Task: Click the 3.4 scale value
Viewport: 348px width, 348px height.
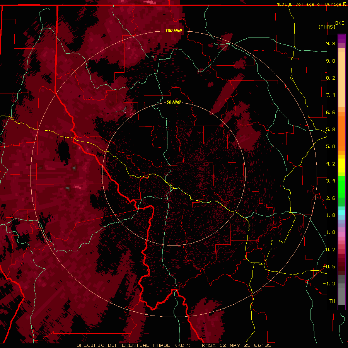Action: point(331,181)
